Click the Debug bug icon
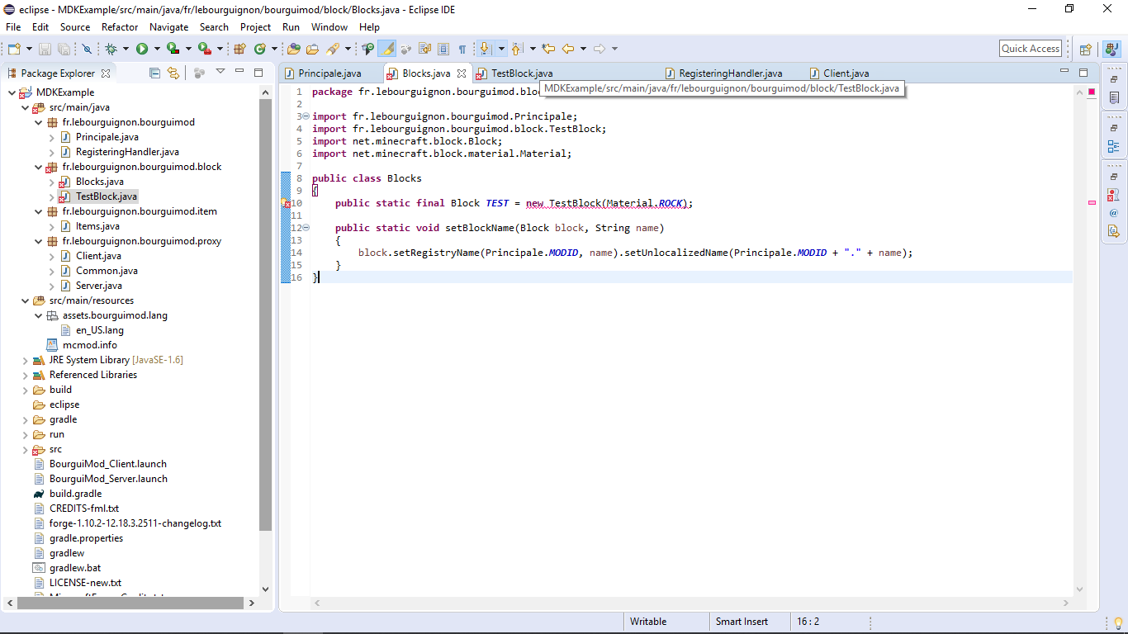Screen dimensions: 1128x634 pos(111,49)
